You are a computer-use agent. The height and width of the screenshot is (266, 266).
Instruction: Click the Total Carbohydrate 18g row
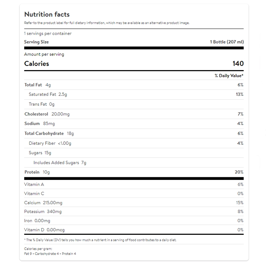[49, 133]
